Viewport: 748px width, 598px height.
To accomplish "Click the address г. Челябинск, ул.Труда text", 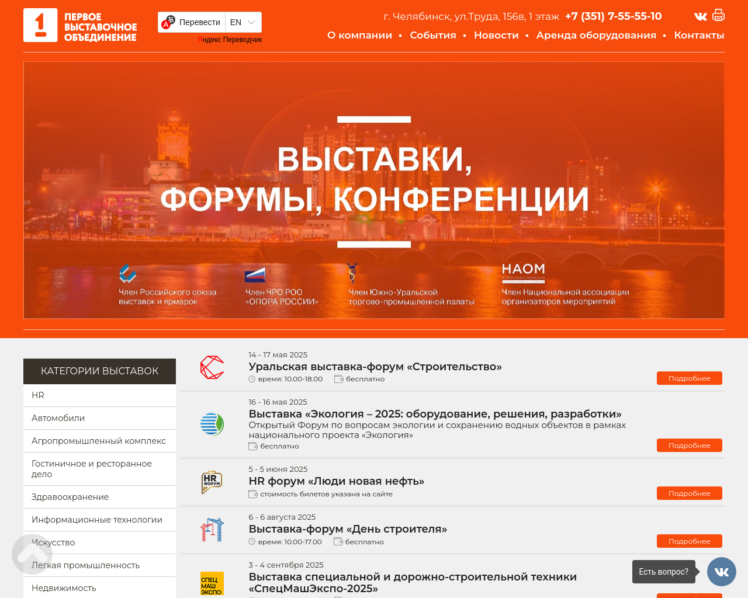I will [x=471, y=16].
